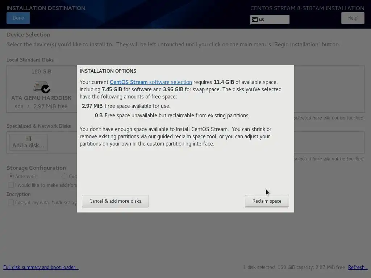The width and height of the screenshot is (371, 278).
Task: Tick the make additional space available checkbox
Action: (x=11, y=185)
